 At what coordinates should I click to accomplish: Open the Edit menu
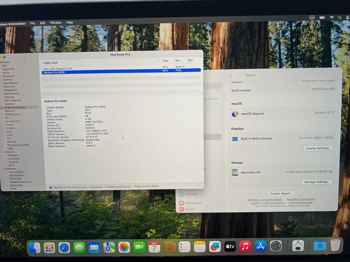pyautogui.click(x=42, y=23)
